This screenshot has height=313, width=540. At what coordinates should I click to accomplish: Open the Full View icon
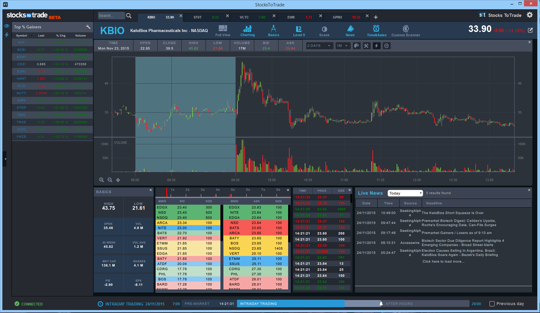click(223, 31)
